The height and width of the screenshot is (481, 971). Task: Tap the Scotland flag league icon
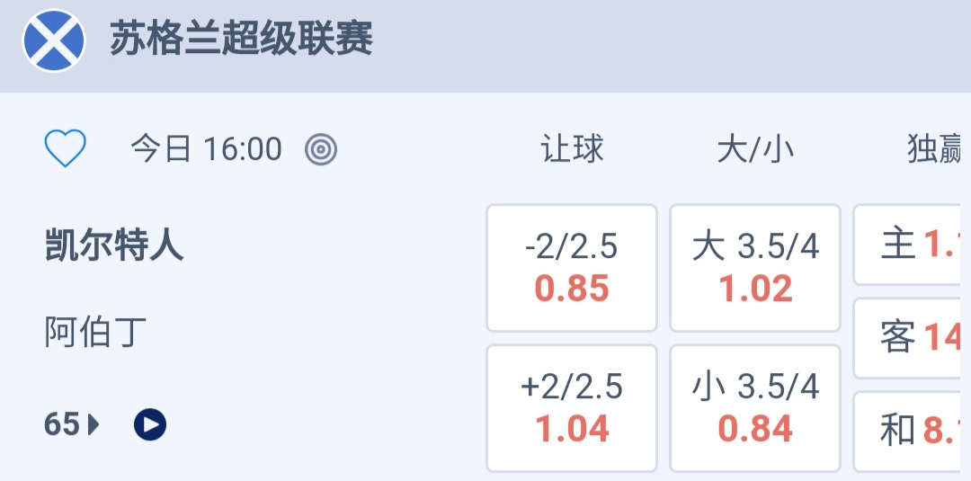54,40
